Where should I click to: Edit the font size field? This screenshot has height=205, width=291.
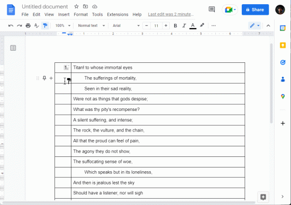click(x=156, y=25)
